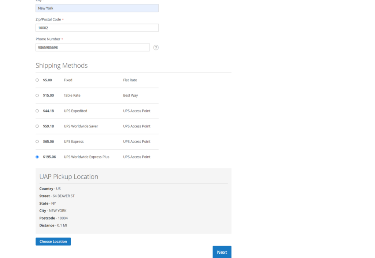Click the UPS Express method text

tap(74, 141)
